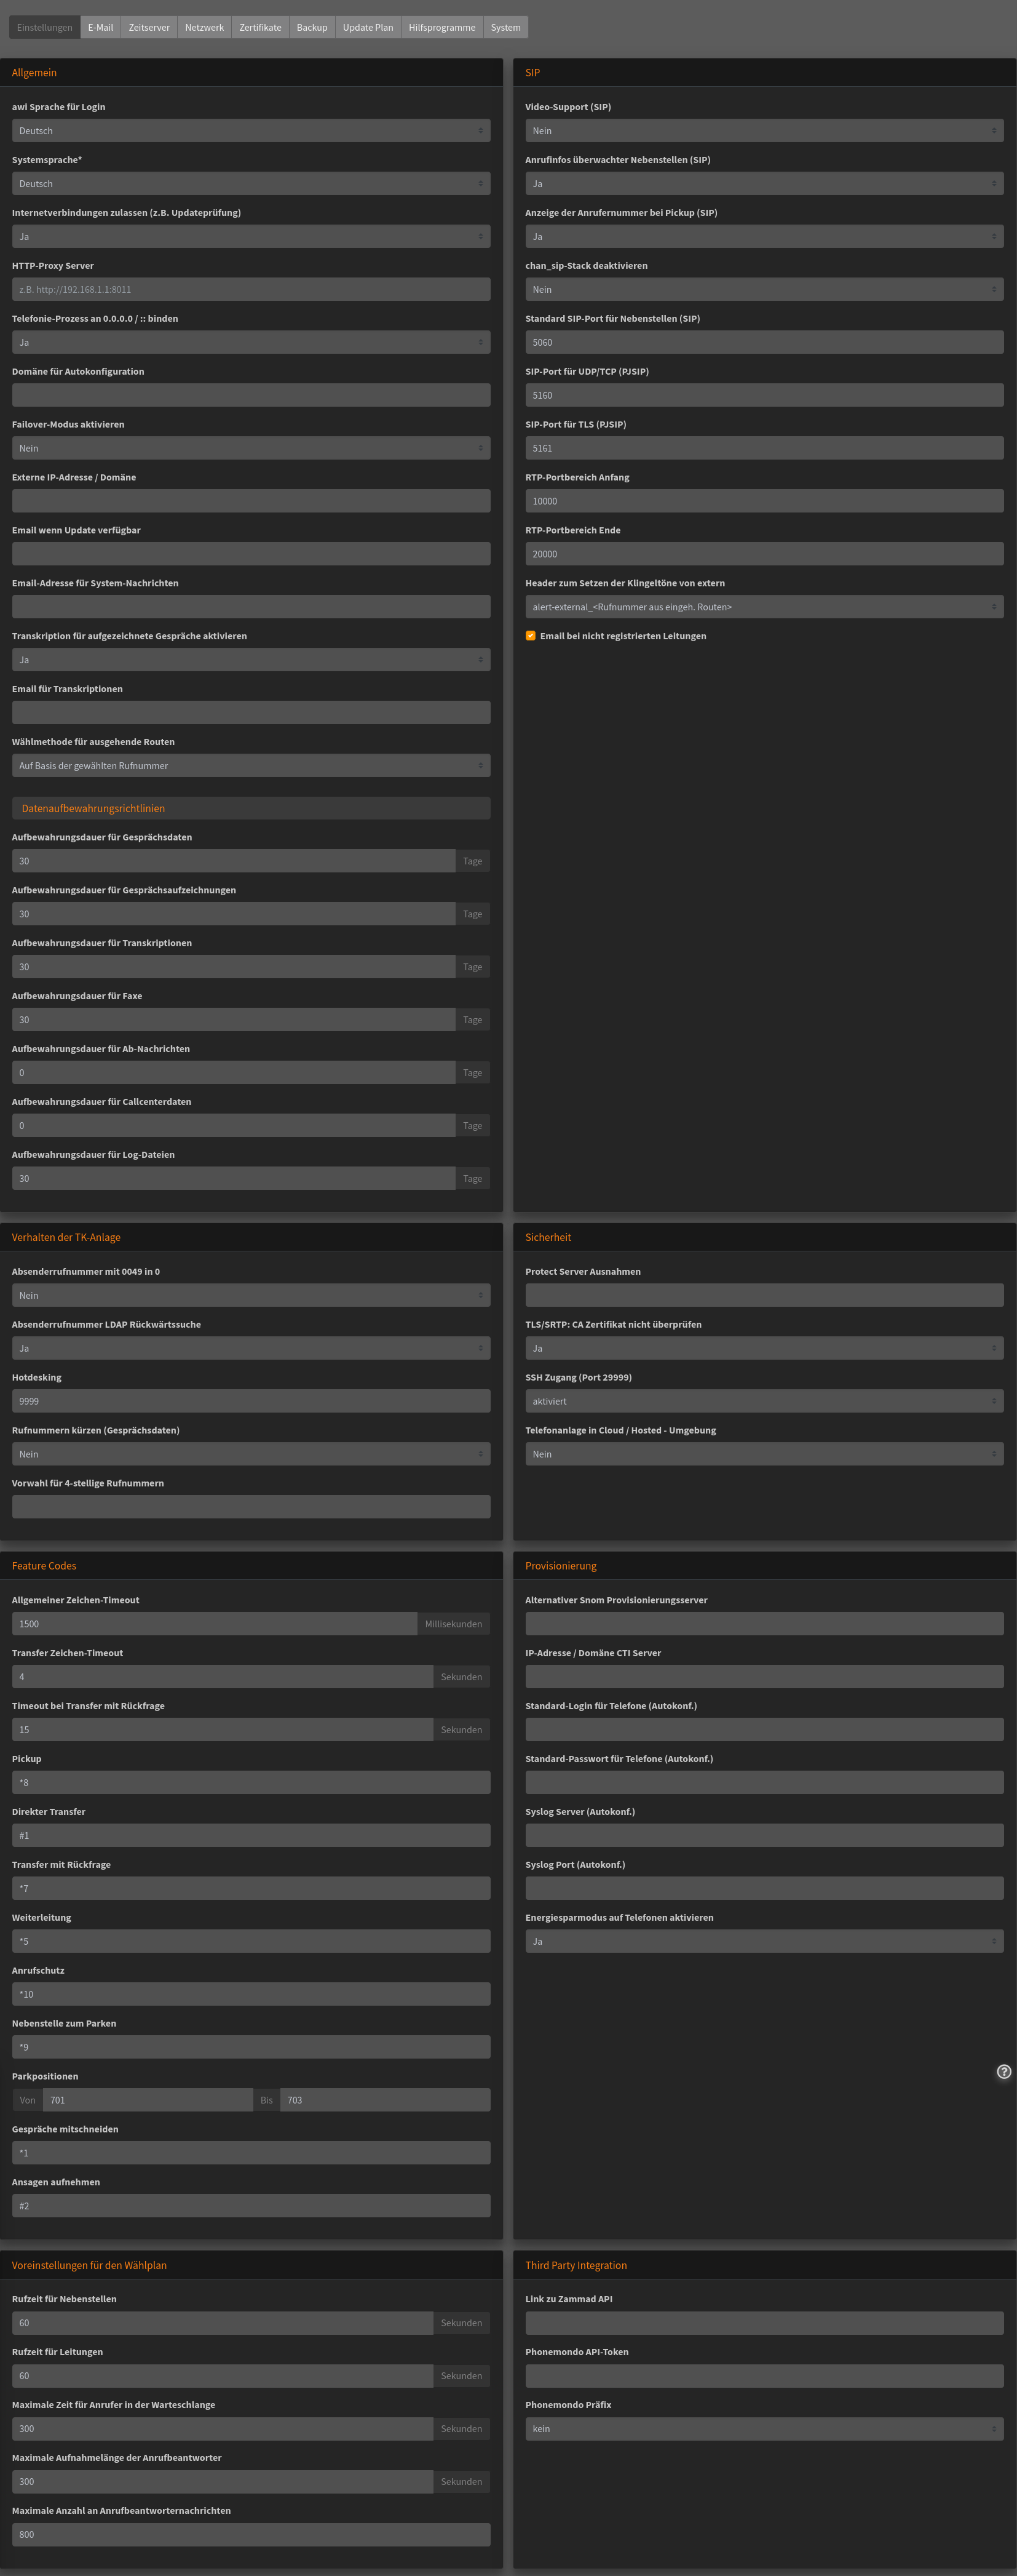The width and height of the screenshot is (1017, 2576).
Task: Open Wählmethode für ausgehende Routen dropdown
Action: coord(251,766)
